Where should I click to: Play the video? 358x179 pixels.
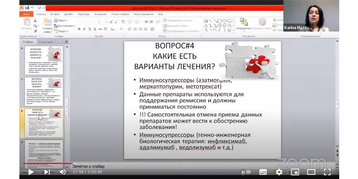[x=31, y=172]
